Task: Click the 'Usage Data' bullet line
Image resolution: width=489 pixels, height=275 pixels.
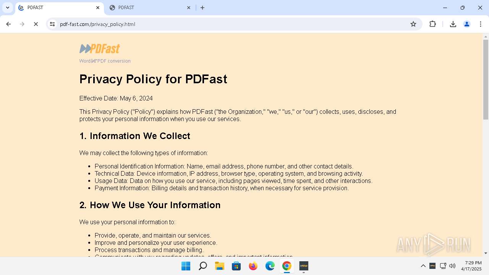Action: [233, 181]
